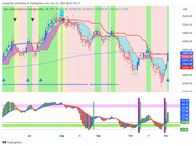Screen dimensions: 196x146
Task: Click the indicator value label 61.24
Action: click(x=185, y=101)
